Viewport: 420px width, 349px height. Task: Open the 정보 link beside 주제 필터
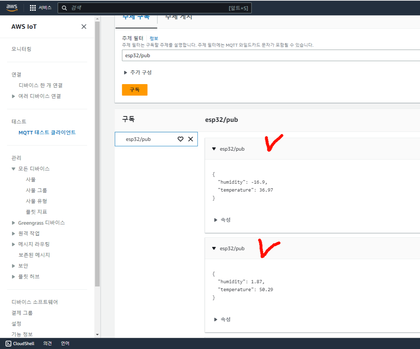click(154, 38)
